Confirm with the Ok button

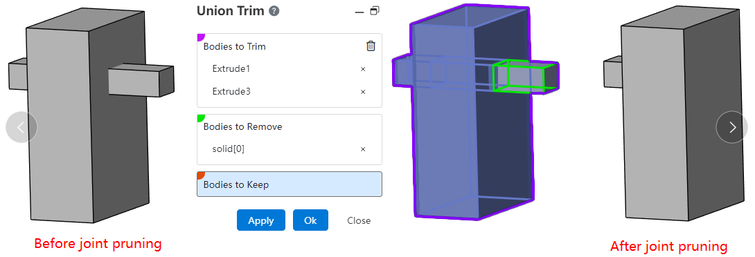point(310,220)
